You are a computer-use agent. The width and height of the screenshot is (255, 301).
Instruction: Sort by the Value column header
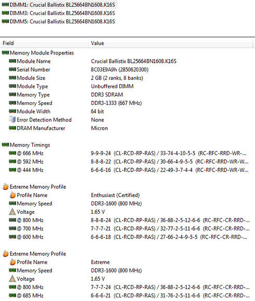(x=171, y=43)
